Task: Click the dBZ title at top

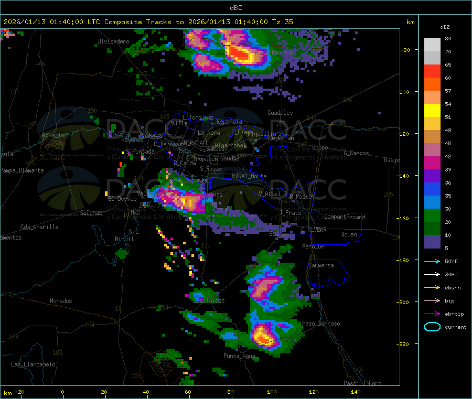Action: (235, 8)
